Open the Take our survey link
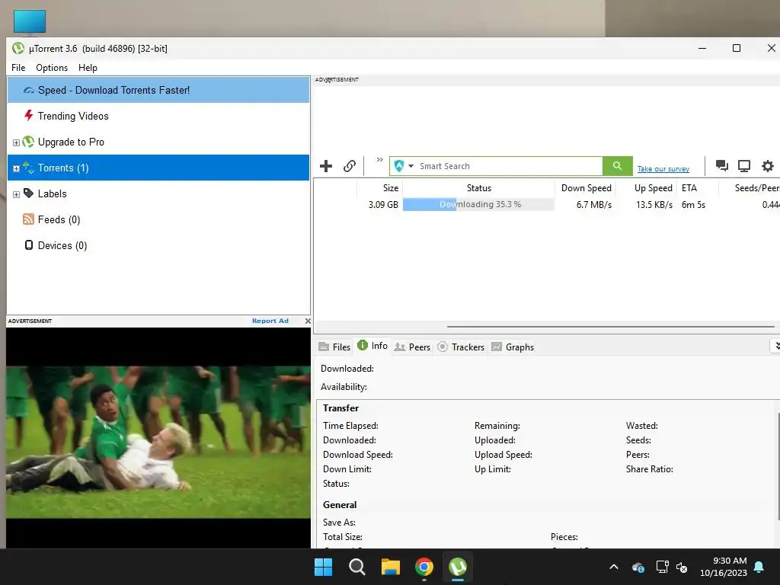780x585 pixels. pyautogui.click(x=663, y=168)
